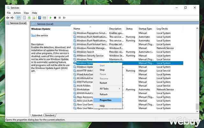The width and height of the screenshot is (204, 128).
Task: Open the blue Help toolbar icon
Action: click(40, 18)
